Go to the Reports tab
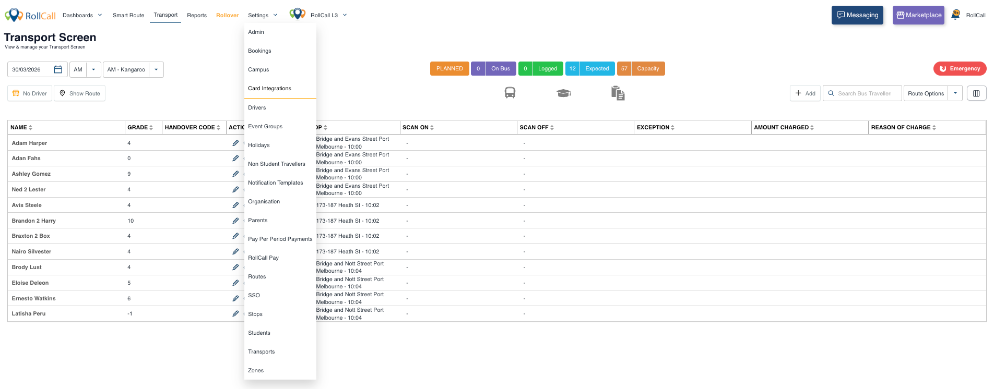Image resolution: width=994 pixels, height=389 pixels. pos(197,15)
